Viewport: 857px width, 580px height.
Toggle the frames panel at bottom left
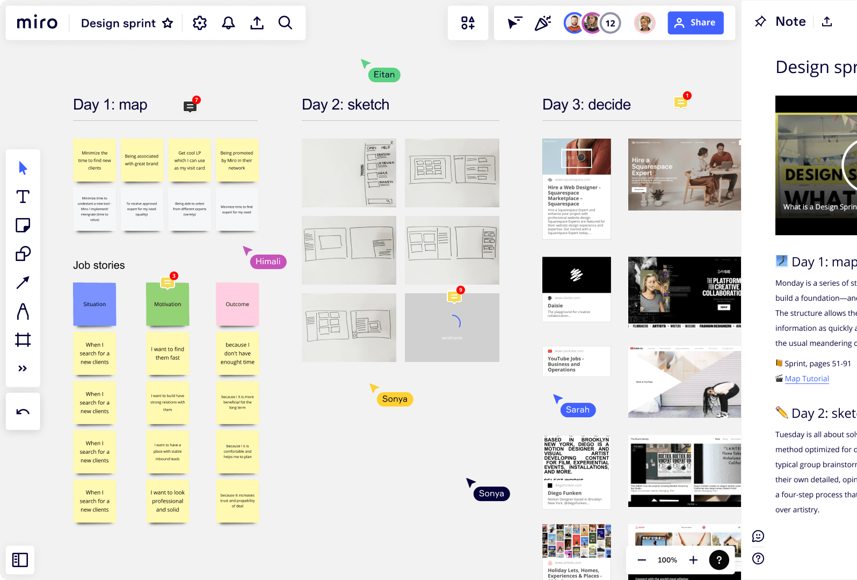[20, 560]
